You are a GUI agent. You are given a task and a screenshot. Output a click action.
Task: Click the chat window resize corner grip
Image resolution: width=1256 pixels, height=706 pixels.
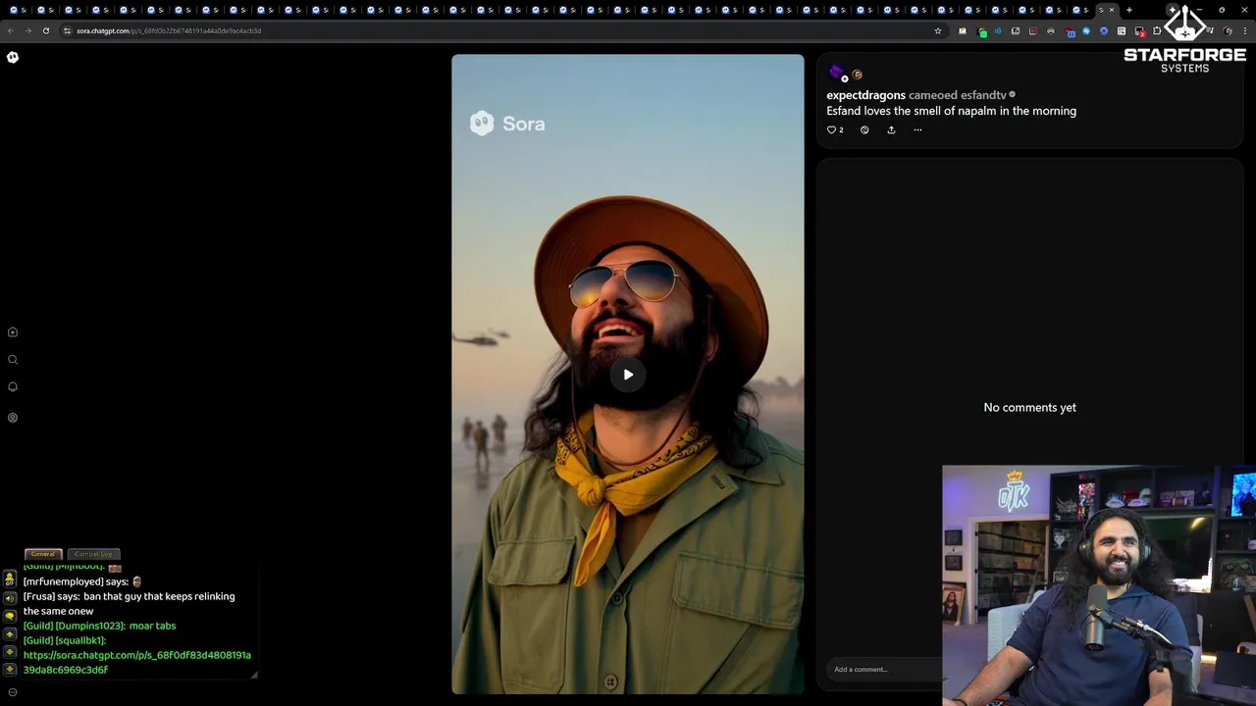[x=254, y=675]
